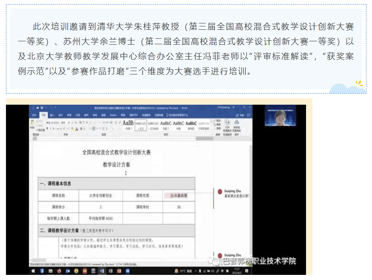
Task: Click the Paste icon in the ribbon
Action: tap(32, 124)
